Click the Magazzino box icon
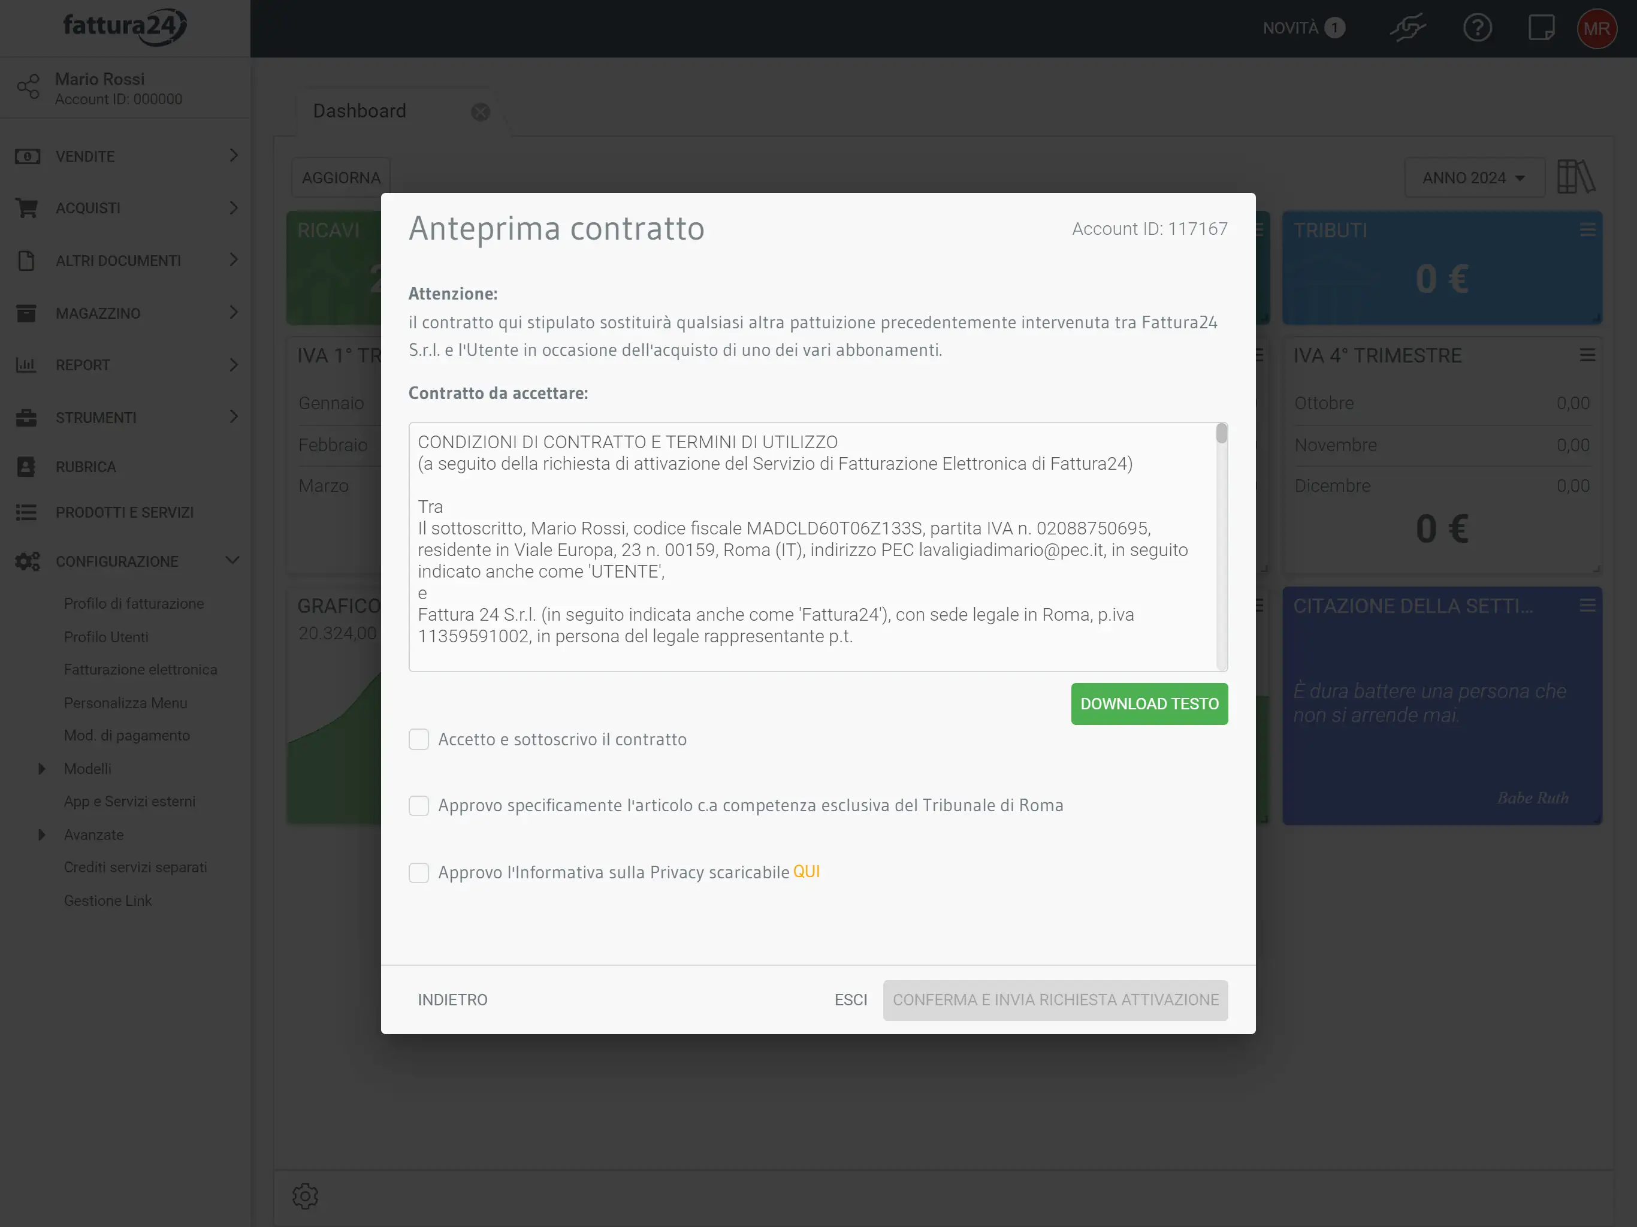 pyautogui.click(x=26, y=313)
